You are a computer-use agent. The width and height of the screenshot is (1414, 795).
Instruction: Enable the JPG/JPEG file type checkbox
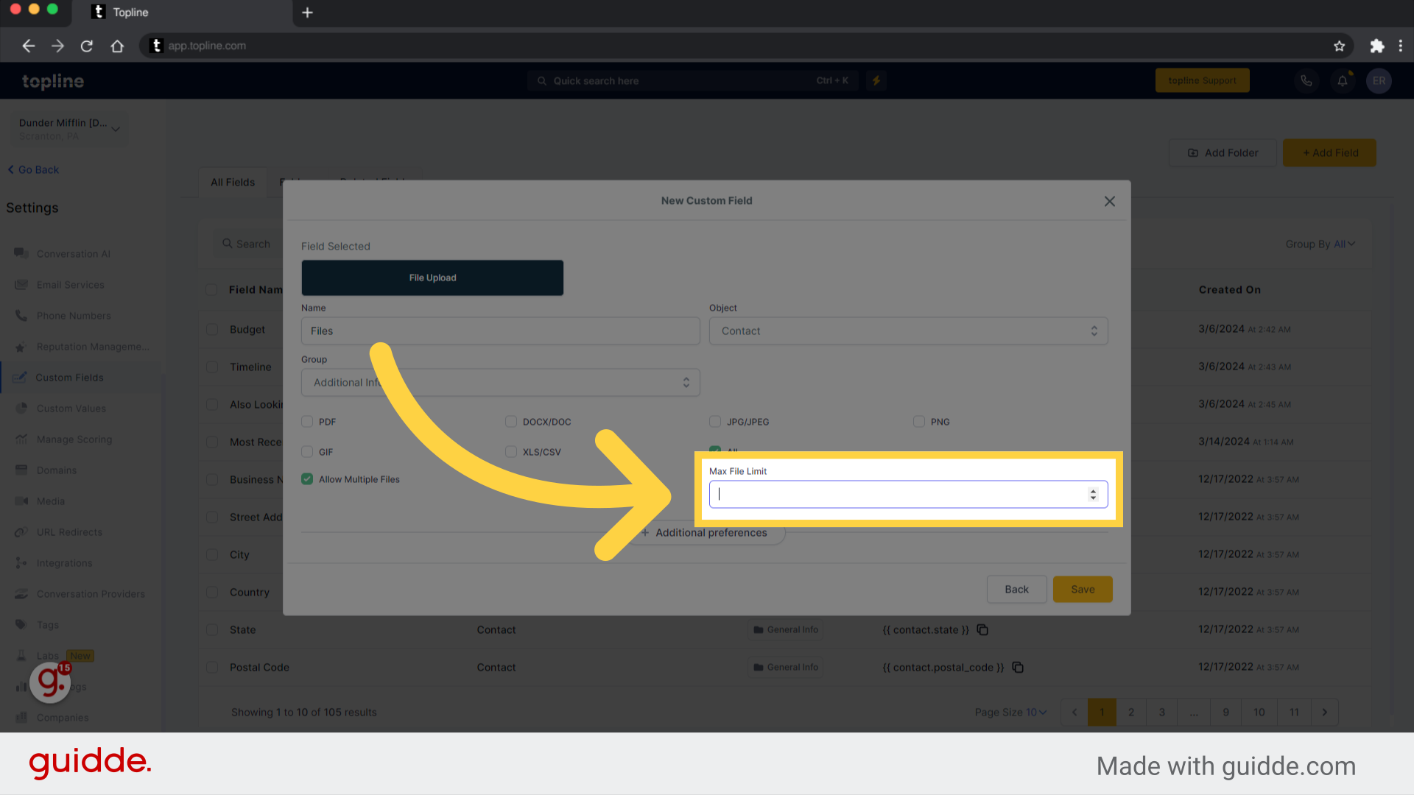pos(715,421)
